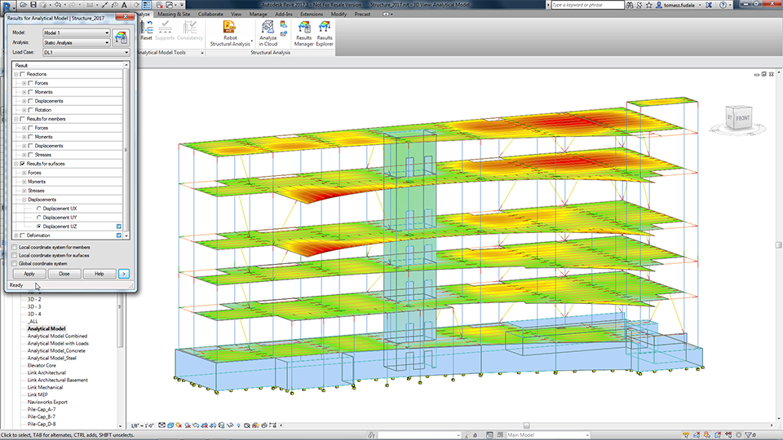Click the Help button in results dialog
The image size is (783, 440).
point(99,274)
